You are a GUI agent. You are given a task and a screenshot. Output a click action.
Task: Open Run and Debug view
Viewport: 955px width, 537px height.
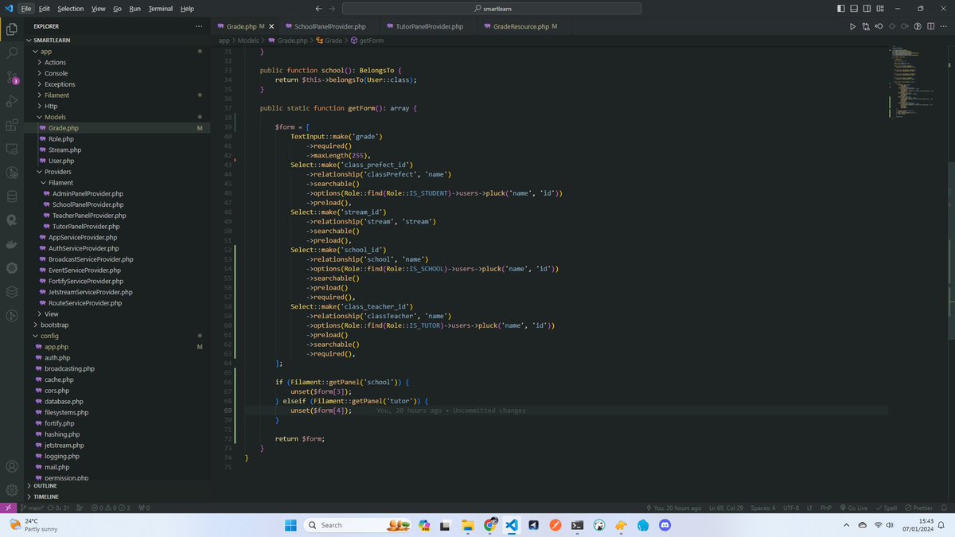point(12,101)
